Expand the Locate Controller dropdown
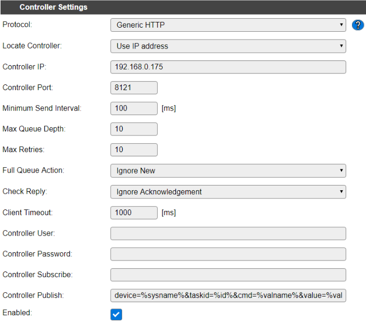 (x=228, y=46)
